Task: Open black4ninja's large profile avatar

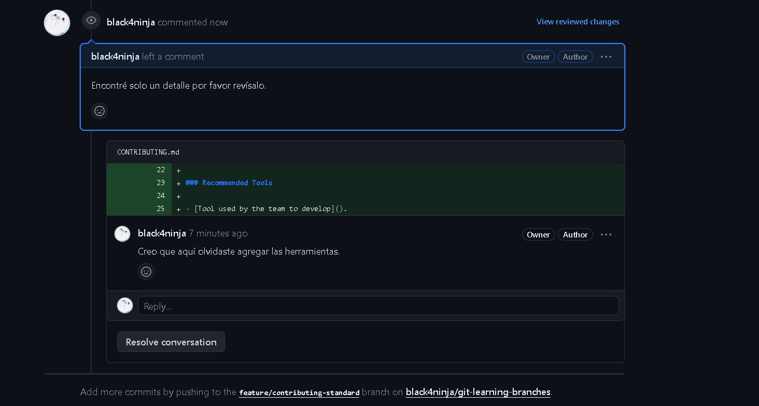Action: [x=57, y=23]
